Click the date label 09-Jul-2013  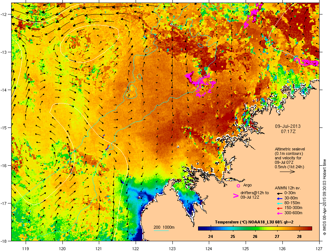point(288,126)
